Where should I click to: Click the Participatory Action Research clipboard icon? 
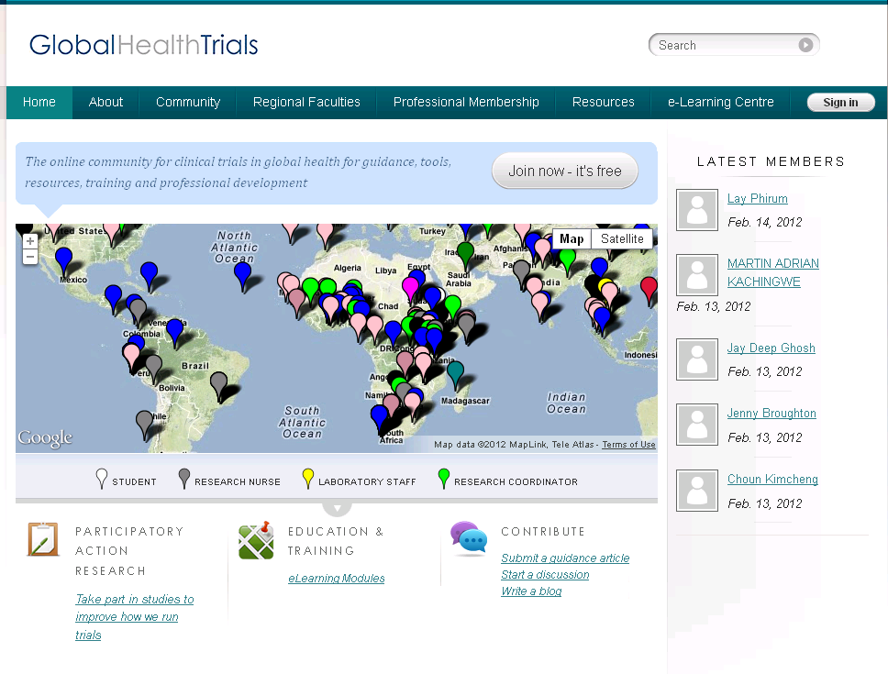pos(43,539)
